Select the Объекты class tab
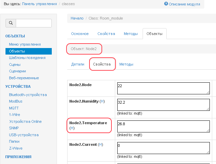The width and height of the screenshot is (216, 164). (154, 34)
